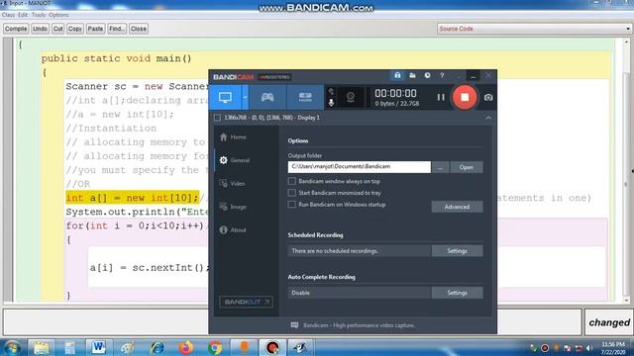Toggle the microphone icon in Bandicam

331,103
